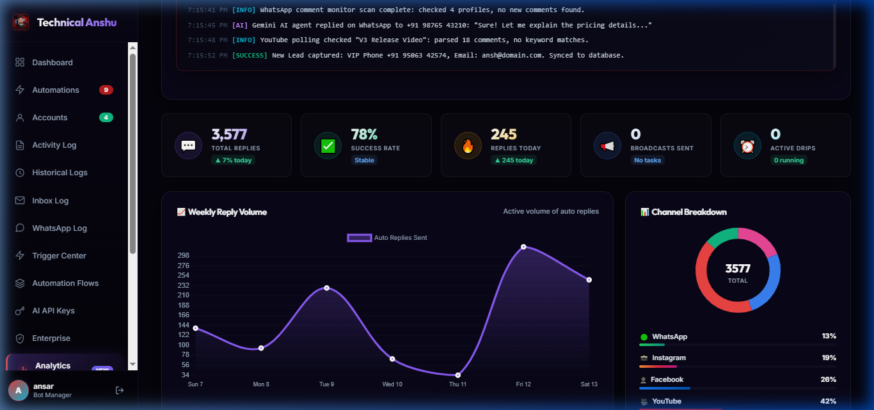The image size is (874, 410).
Task: Click the sidebar scrollbar down arrow
Action: click(x=133, y=365)
